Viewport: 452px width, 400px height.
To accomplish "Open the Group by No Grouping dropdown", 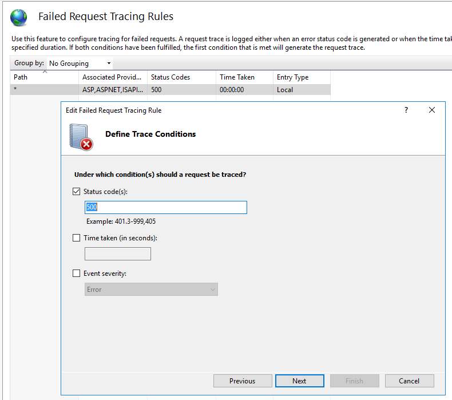I will 80,63.
